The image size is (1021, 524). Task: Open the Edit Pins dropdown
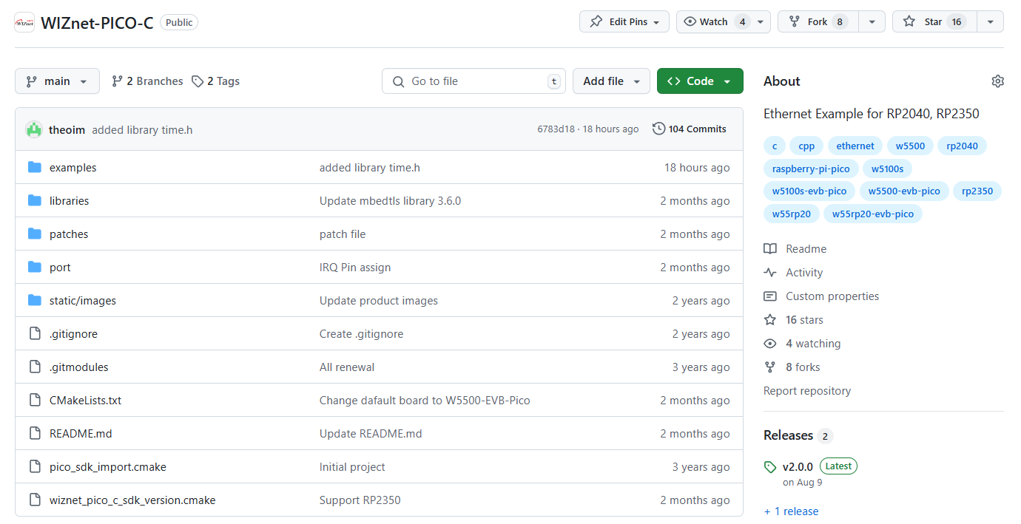click(x=624, y=22)
